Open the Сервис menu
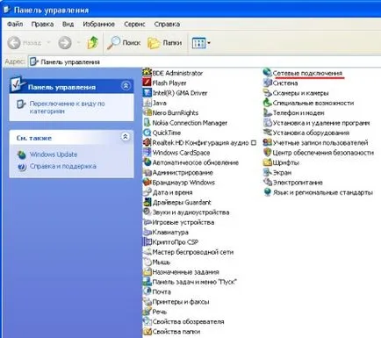 [134, 24]
